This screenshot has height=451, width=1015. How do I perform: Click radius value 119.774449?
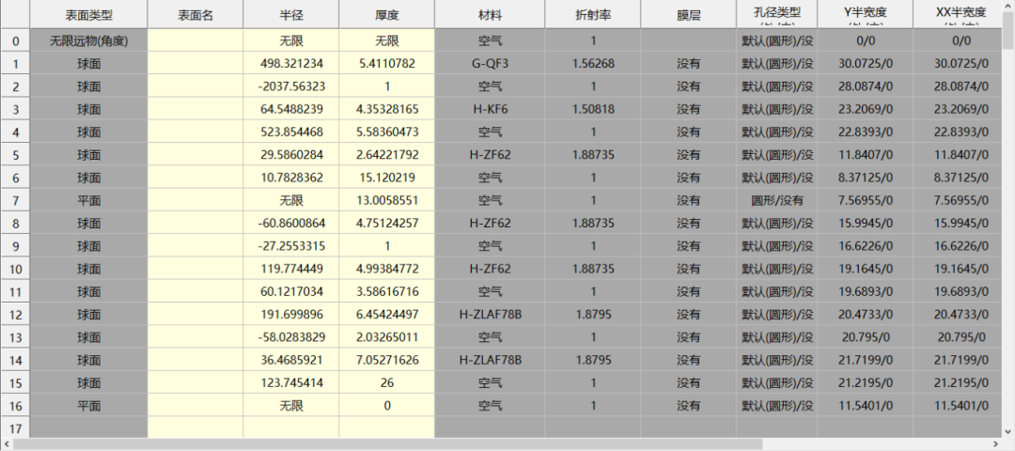(291, 269)
